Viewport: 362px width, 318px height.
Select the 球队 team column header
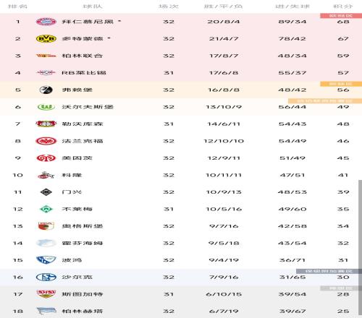click(93, 7)
